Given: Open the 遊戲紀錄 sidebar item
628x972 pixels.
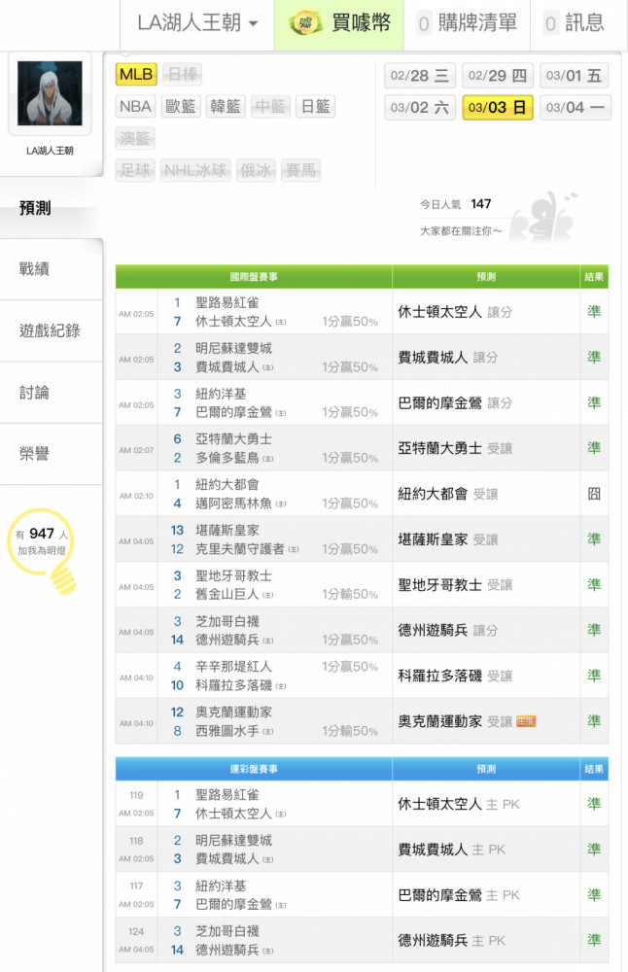Looking at the screenshot, I should click(x=51, y=330).
